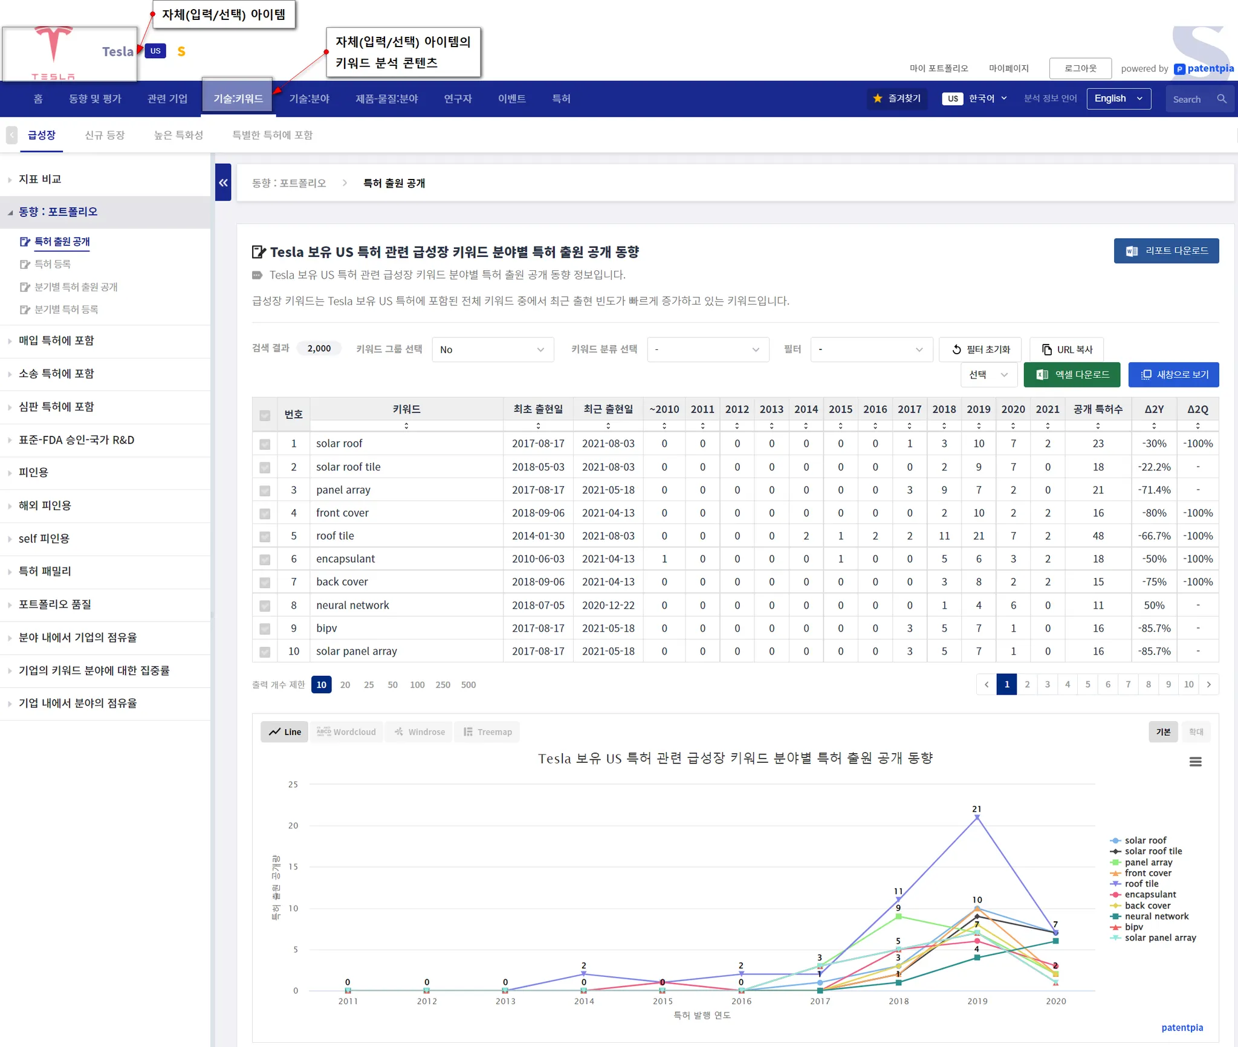The width and height of the screenshot is (1238, 1047).
Task: Click the chart hamburger menu icon
Action: click(1195, 762)
